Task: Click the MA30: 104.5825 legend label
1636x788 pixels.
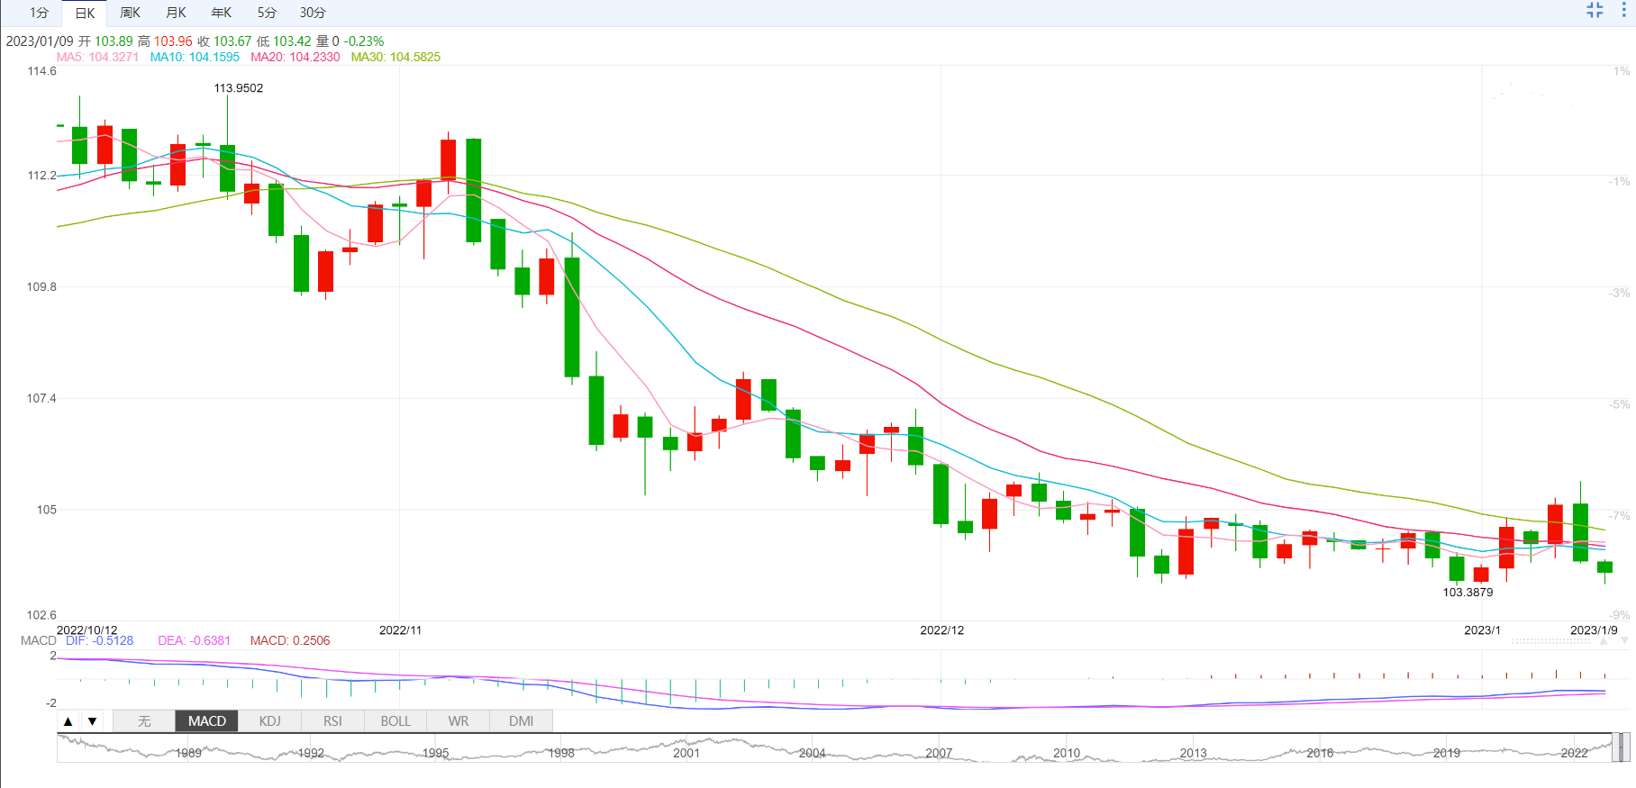Action: coord(395,57)
